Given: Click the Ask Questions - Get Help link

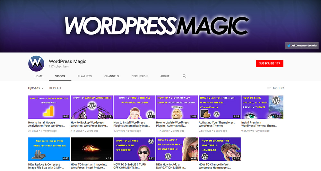Looking at the screenshot, I should 302,46.
